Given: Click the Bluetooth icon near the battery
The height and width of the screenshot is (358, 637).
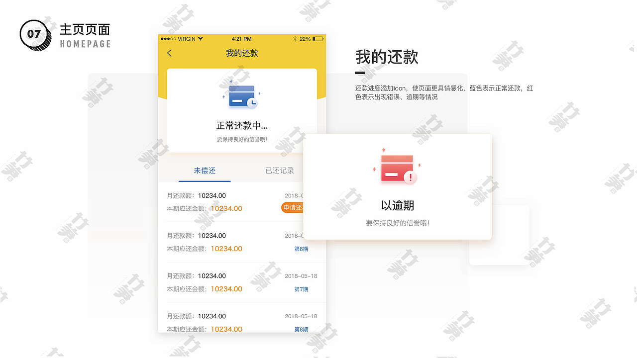Looking at the screenshot, I should (295, 39).
